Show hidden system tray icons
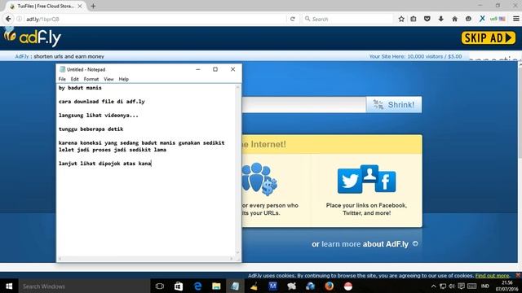Image resolution: width=522 pixels, height=293 pixels. coord(433,286)
